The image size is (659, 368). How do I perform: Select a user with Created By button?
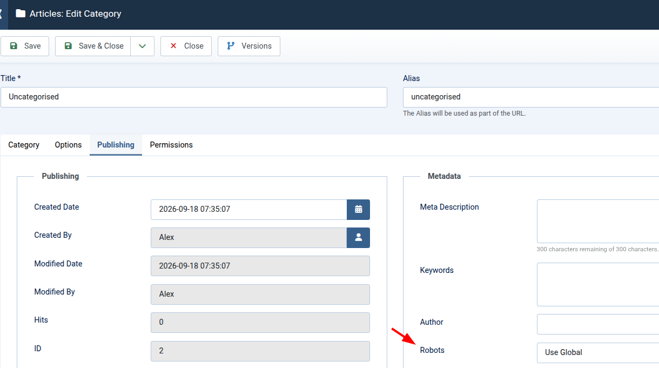pyautogui.click(x=358, y=237)
